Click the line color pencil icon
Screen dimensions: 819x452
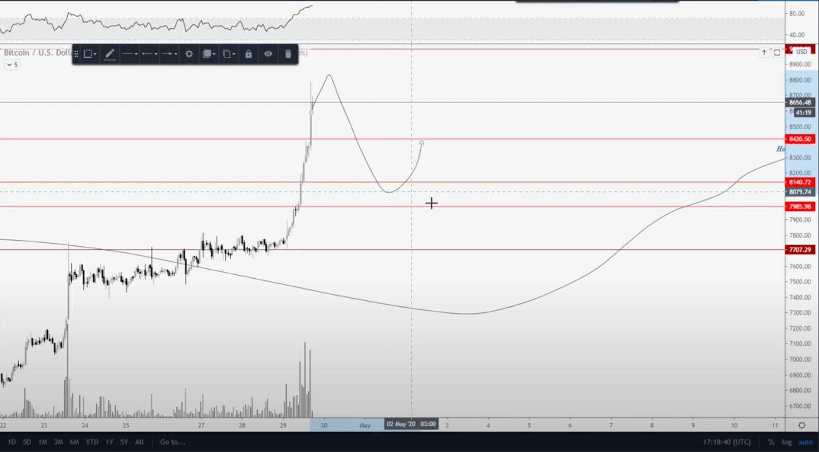point(109,54)
